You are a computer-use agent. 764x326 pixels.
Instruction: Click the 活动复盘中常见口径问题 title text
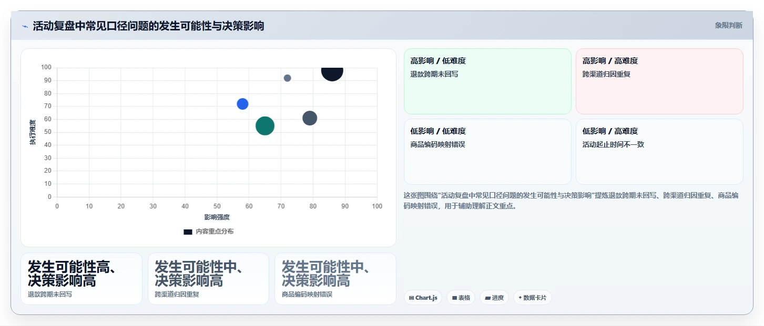[x=148, y=26]
